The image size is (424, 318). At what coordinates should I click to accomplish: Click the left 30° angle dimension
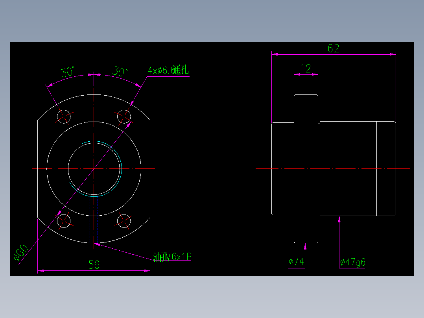(67, 72)
